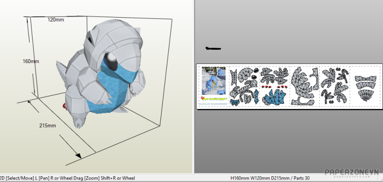Click the 160mm height dimension label
The image size is (383, 182).
click(31, 61)
